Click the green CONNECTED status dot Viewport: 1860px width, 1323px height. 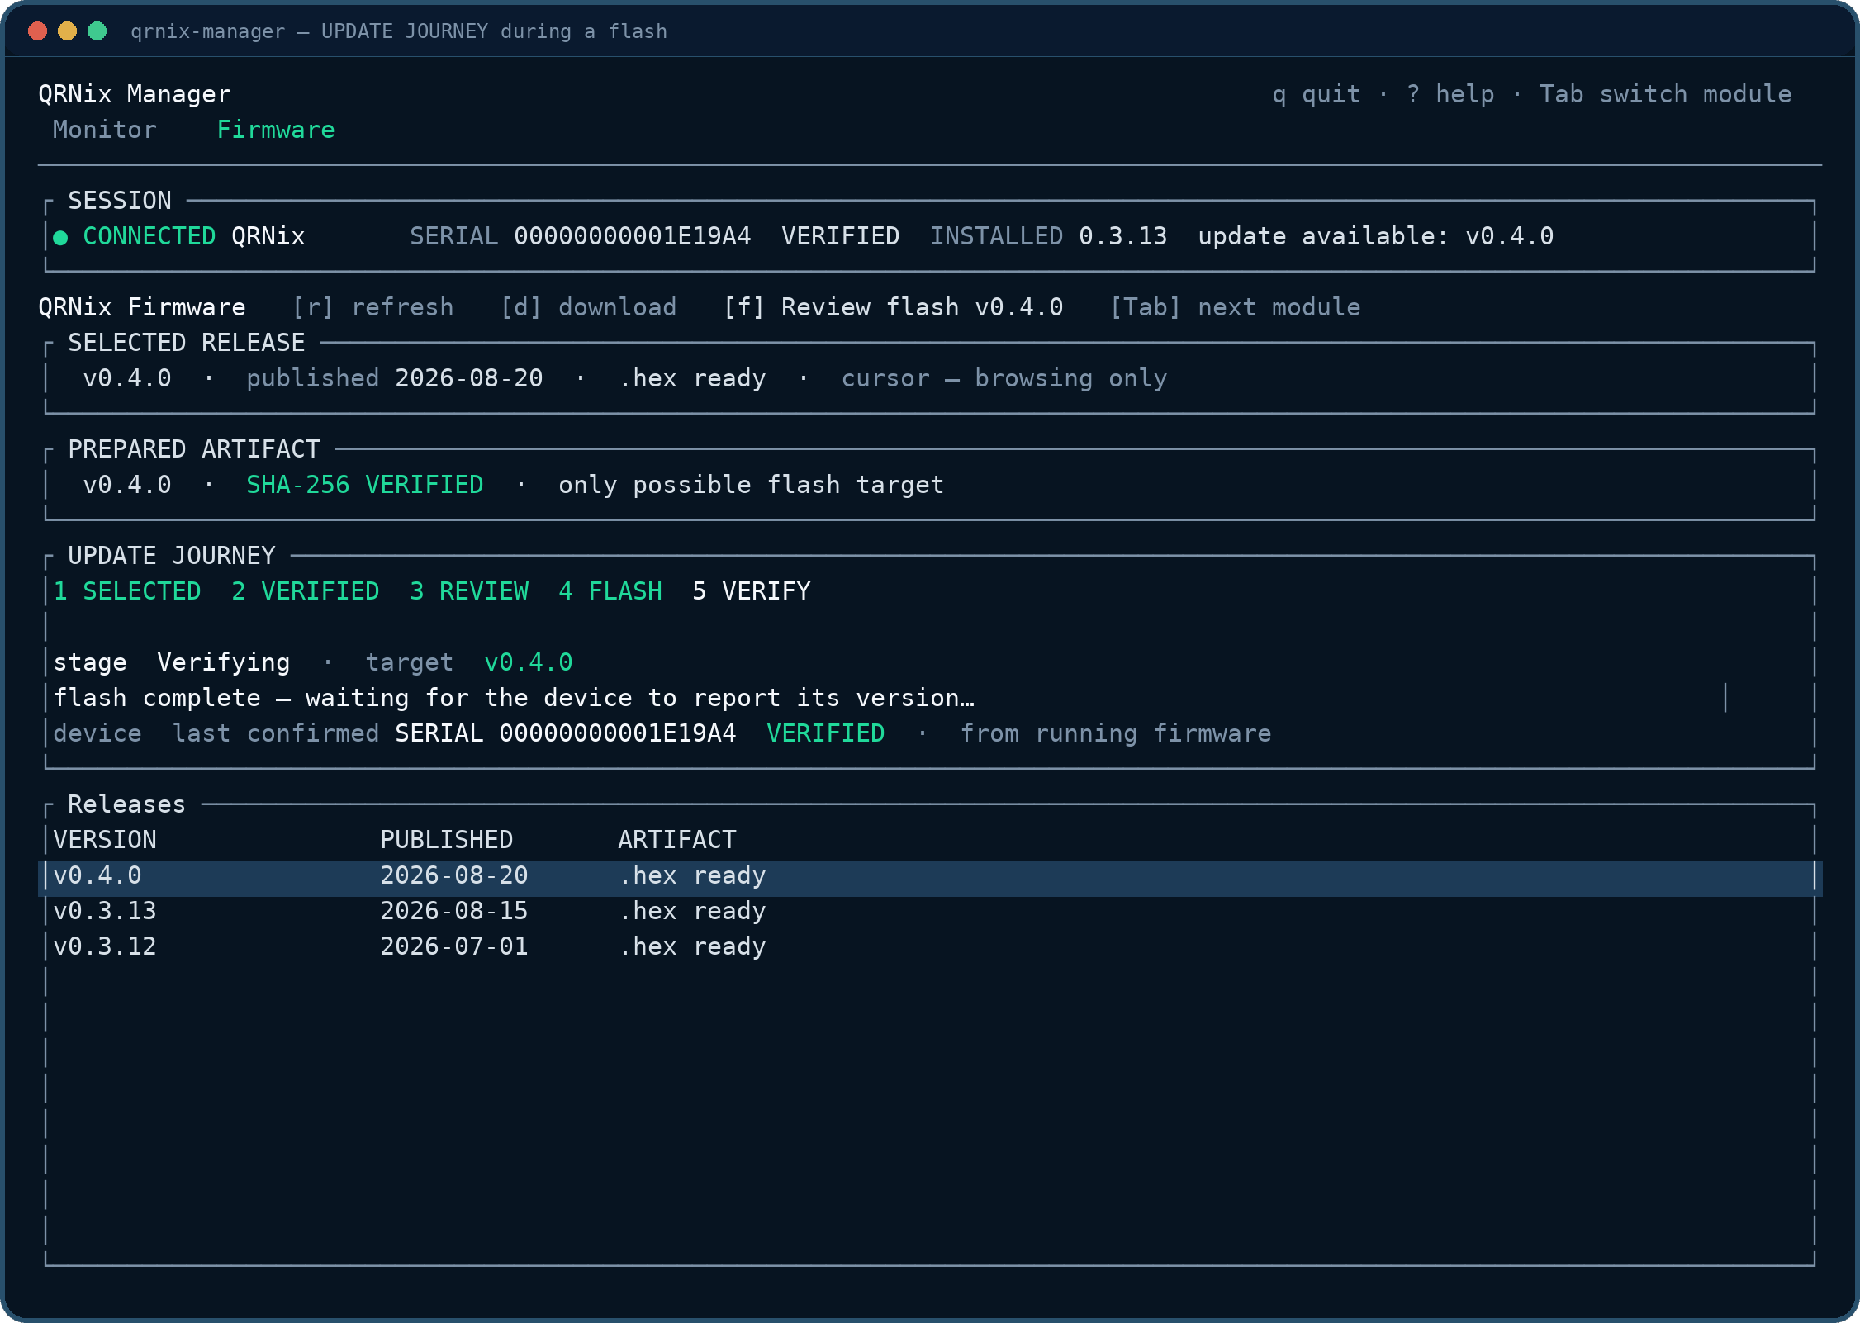[60, 238]
